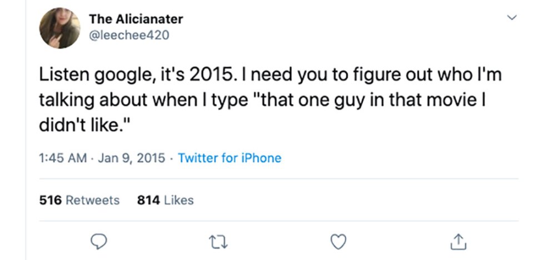This screenshot has width=555, height=260.
Task: Retweet using the arrows icon
Action: [219, 242]
